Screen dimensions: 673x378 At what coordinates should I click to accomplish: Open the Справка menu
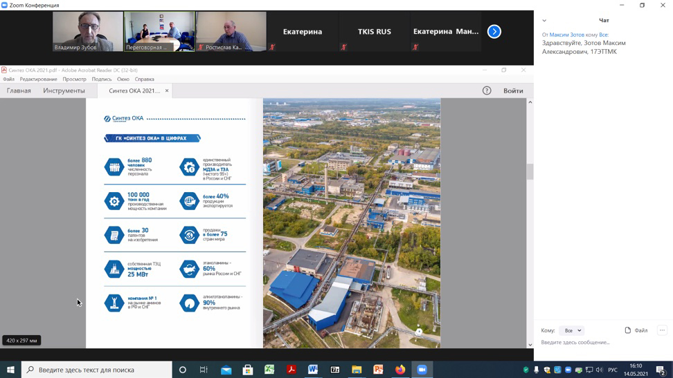(x=144, y=79)
